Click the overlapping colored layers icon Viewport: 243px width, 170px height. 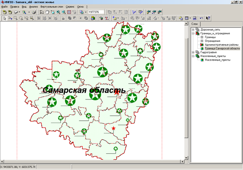(93, 18)
